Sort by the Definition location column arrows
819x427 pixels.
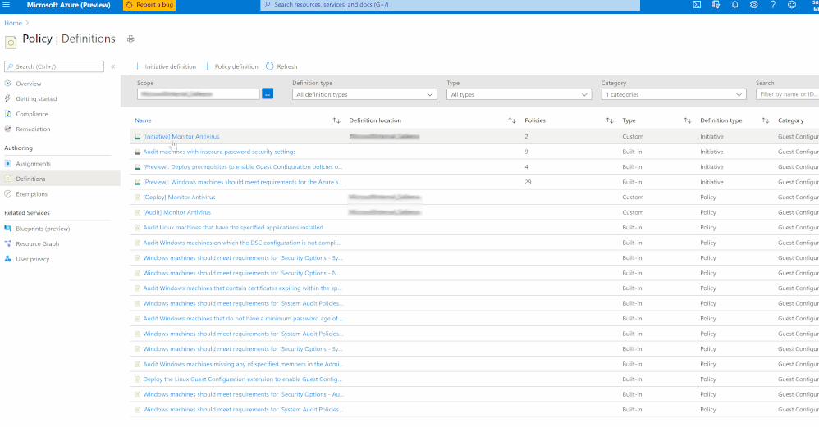click(x=512, y=120)
